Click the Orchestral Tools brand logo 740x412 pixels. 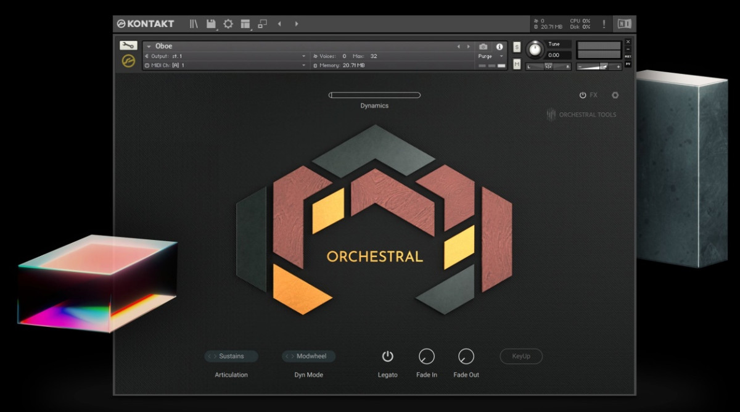click(582, 114)
